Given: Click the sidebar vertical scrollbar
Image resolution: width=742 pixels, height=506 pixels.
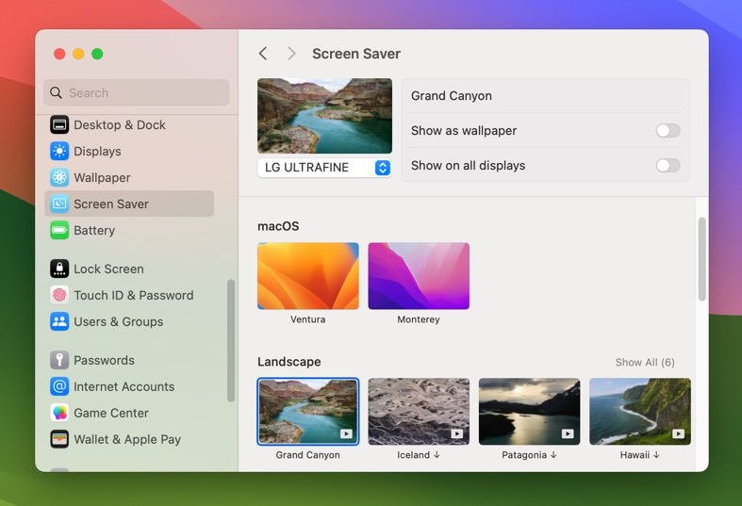Looking at the screenshot, I should pos(231,340).
